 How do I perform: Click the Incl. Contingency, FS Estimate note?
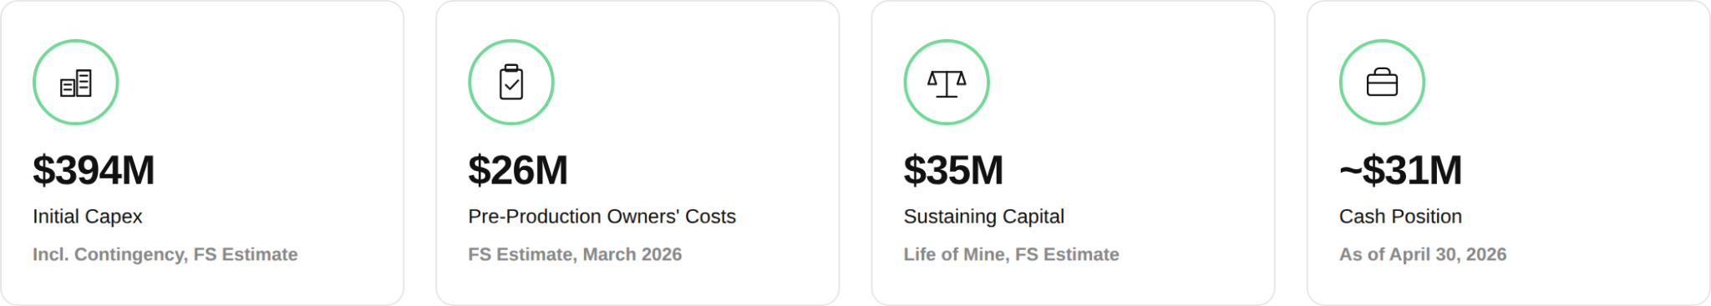[x=165, y=254]
